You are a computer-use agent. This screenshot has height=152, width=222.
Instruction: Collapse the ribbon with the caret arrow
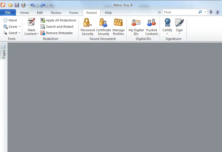click(159, 12)
